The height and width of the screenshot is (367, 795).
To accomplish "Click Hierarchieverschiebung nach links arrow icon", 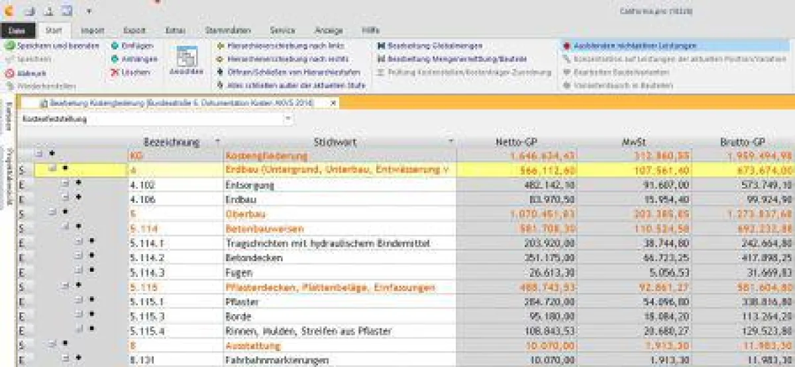I will coord(221,46).
